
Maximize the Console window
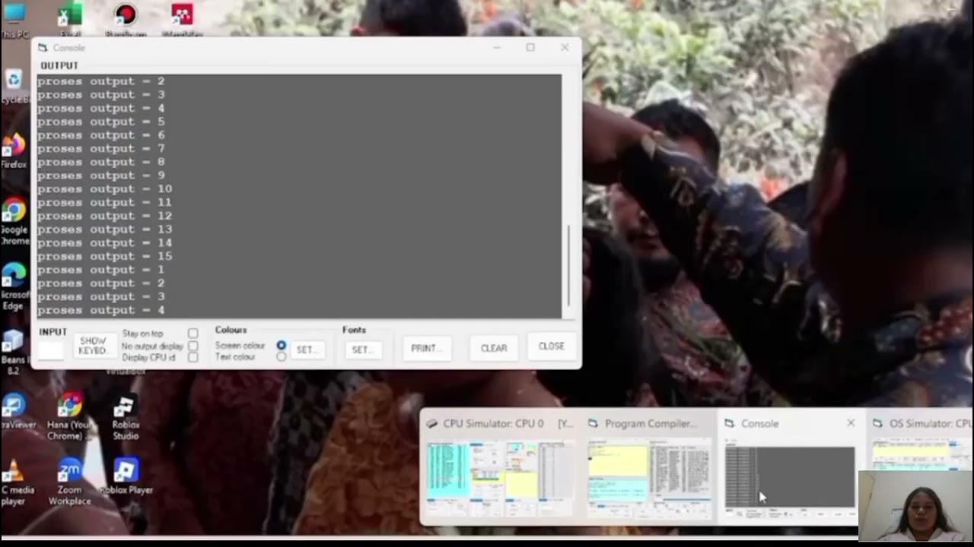click(530, 47)
